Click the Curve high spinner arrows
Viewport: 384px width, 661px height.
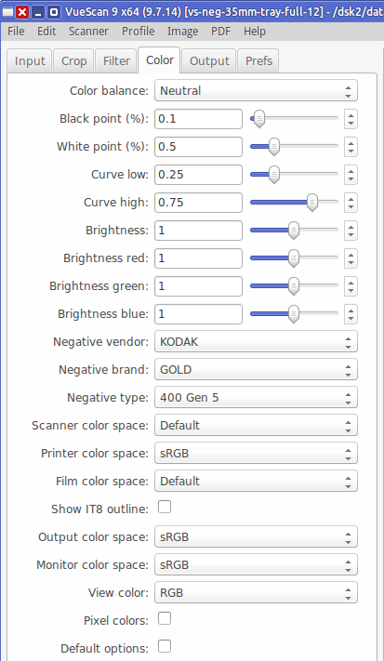click(351, 203)
